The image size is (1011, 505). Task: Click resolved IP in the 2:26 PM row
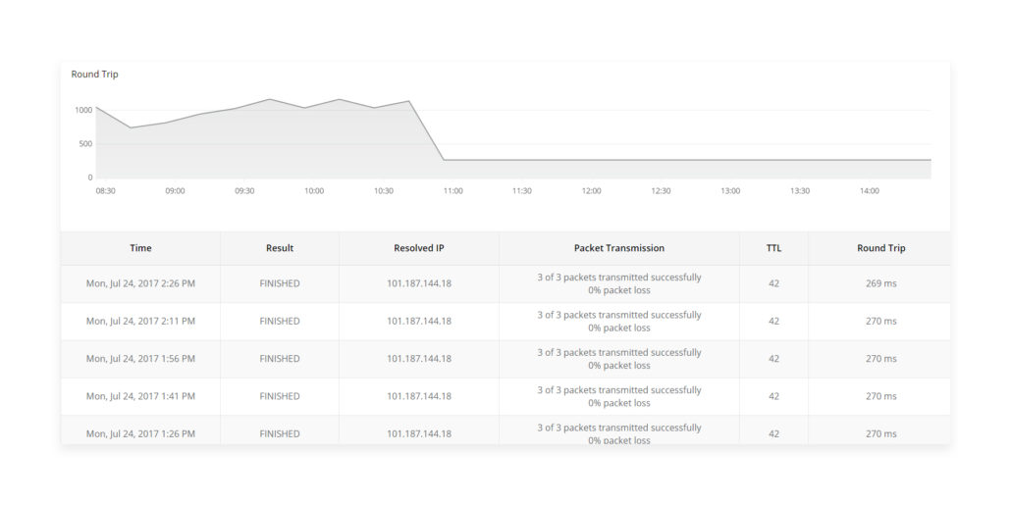point(419,283)
